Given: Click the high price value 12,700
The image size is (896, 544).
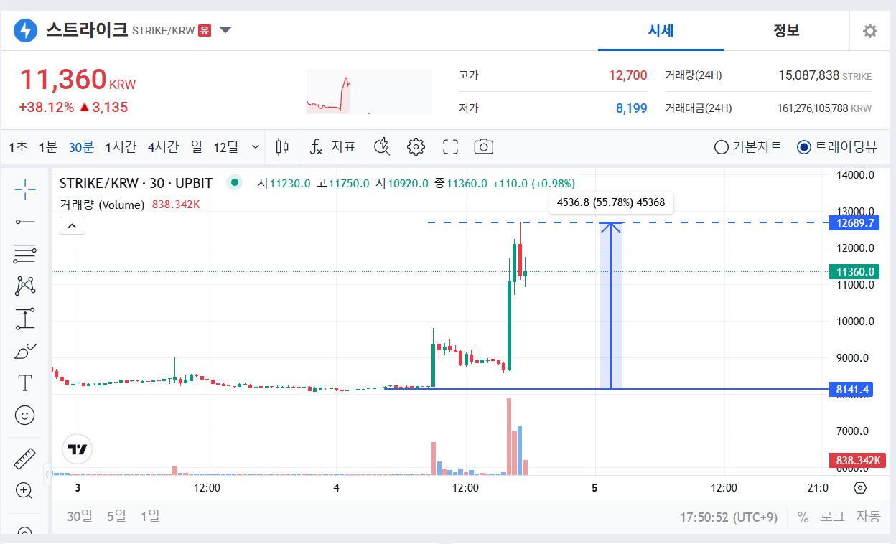Looking at the screenshot, I should (x=627, y=75).
